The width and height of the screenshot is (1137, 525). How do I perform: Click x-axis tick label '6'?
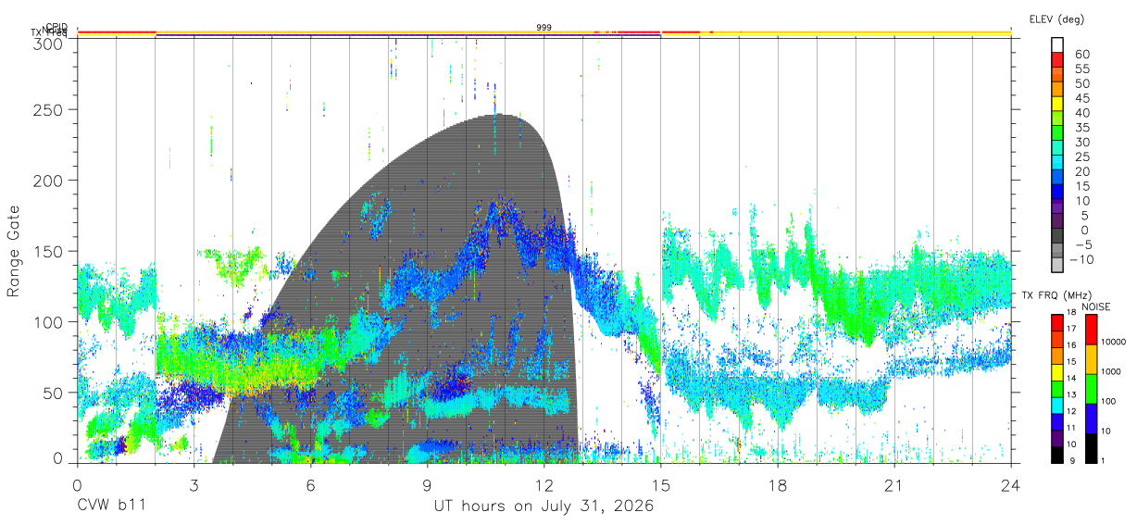tap(310, 484)
